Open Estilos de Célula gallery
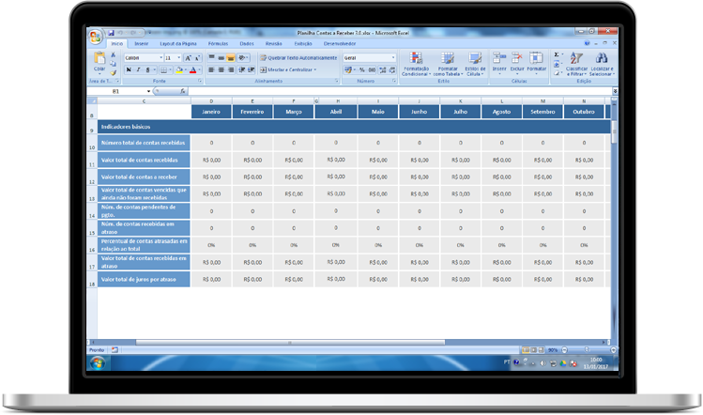Viewport: 703px width, 415px height. pyautogui.click(x=475, y=58)
